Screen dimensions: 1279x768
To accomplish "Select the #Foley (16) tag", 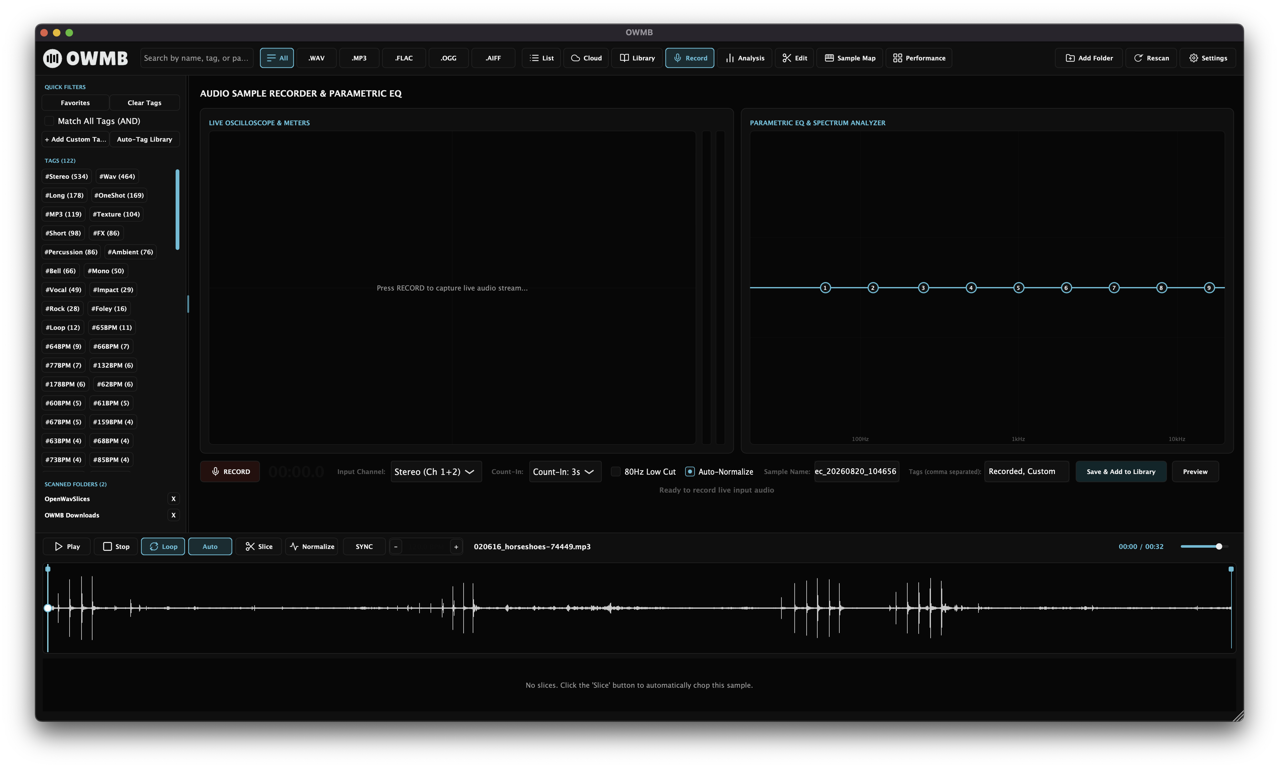I will click(x=109, y=308).
